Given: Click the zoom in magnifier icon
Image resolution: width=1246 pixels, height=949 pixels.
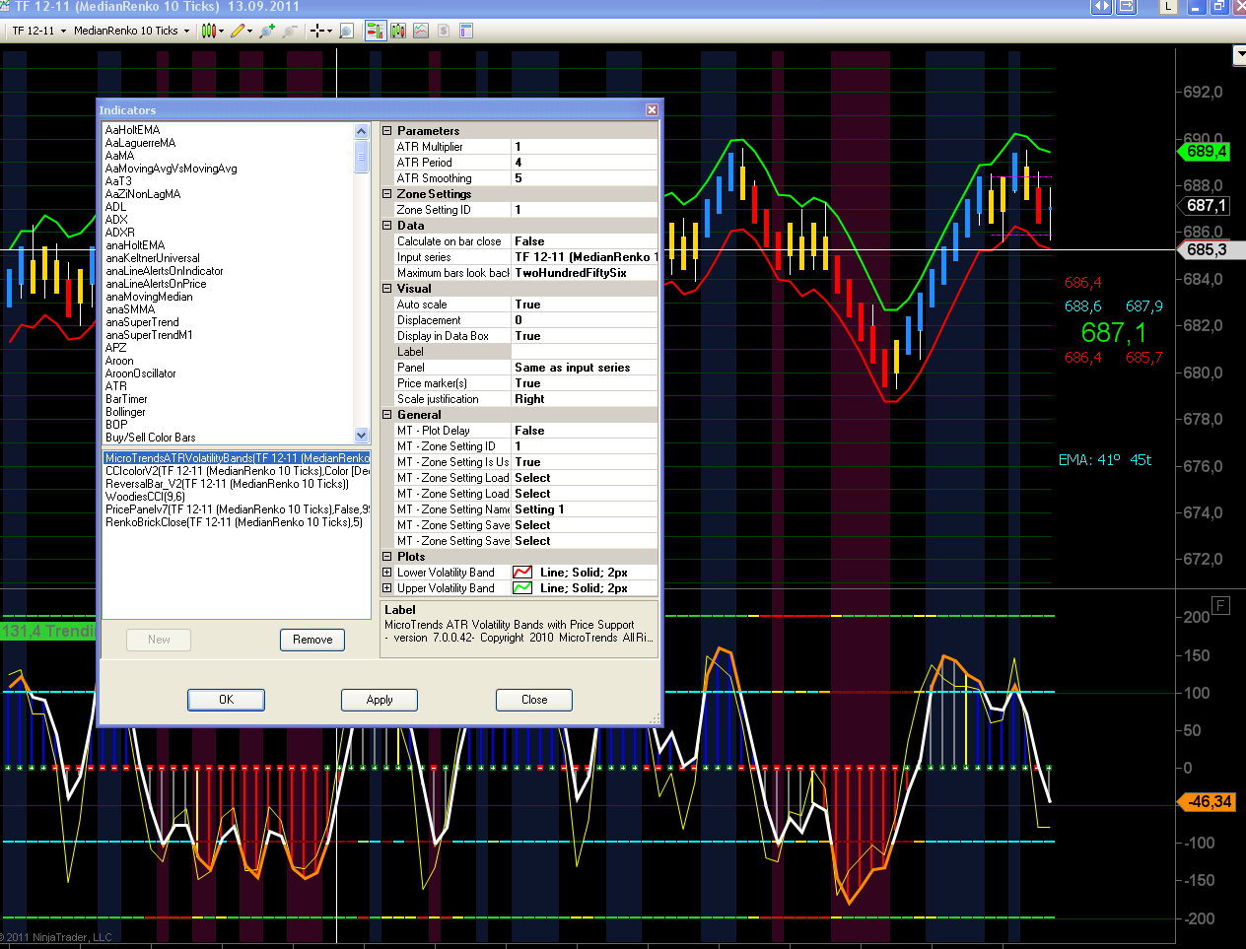Looking at the screenshot, I should click(267, 31).
